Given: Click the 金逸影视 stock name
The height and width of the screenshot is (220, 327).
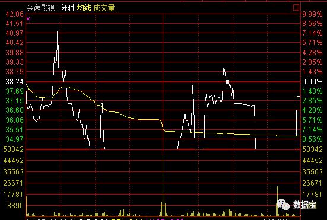Looking at the screenshot, I should point(41,8).
